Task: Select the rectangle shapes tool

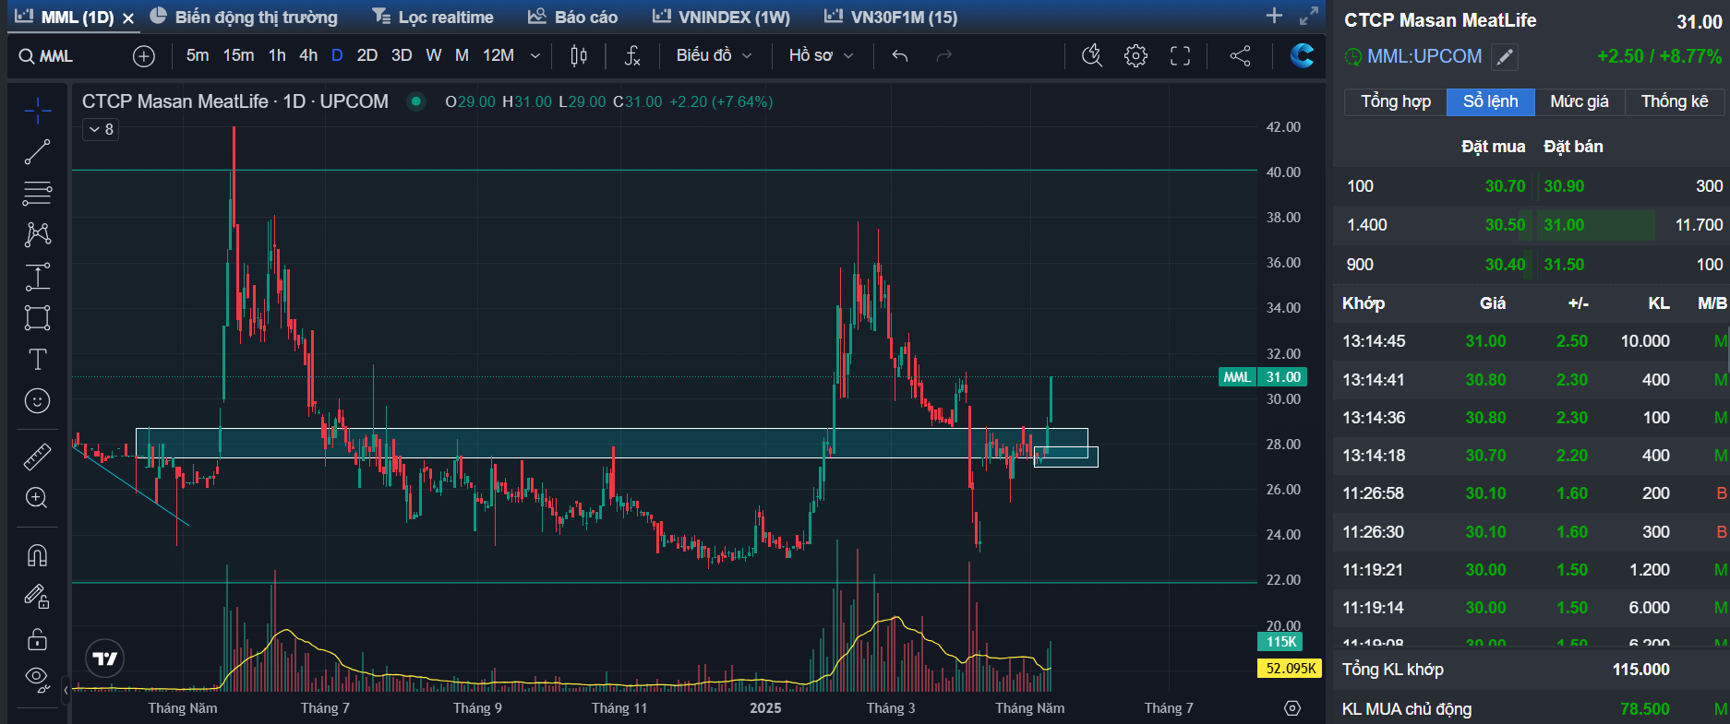Action: pyautogui.click(x=38, y=317)
